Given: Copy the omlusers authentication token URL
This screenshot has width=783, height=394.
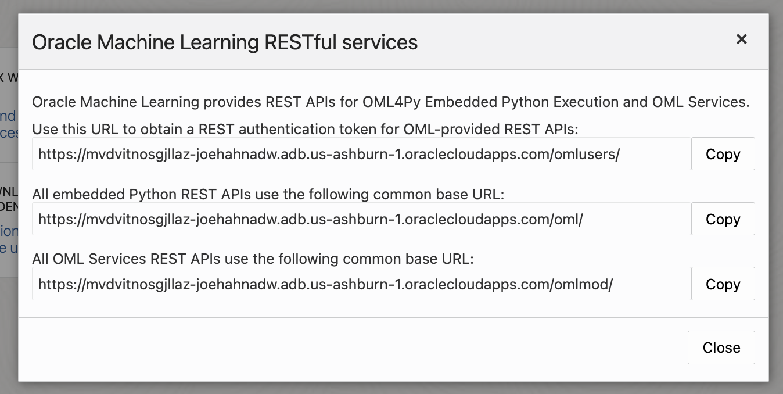Looking at the screenshot, I should [723, 154].
